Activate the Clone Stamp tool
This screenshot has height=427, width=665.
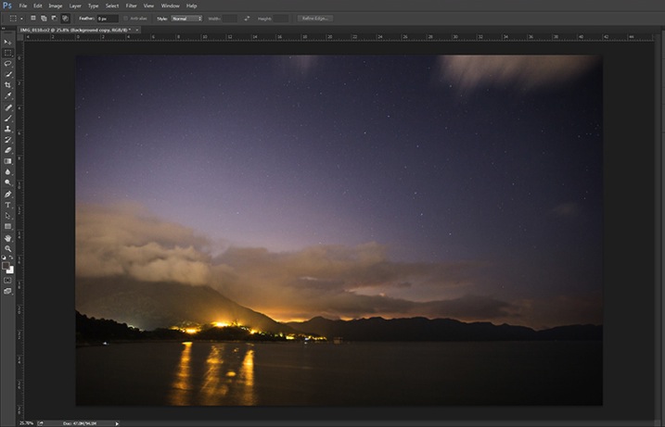[x=7, y=129]
